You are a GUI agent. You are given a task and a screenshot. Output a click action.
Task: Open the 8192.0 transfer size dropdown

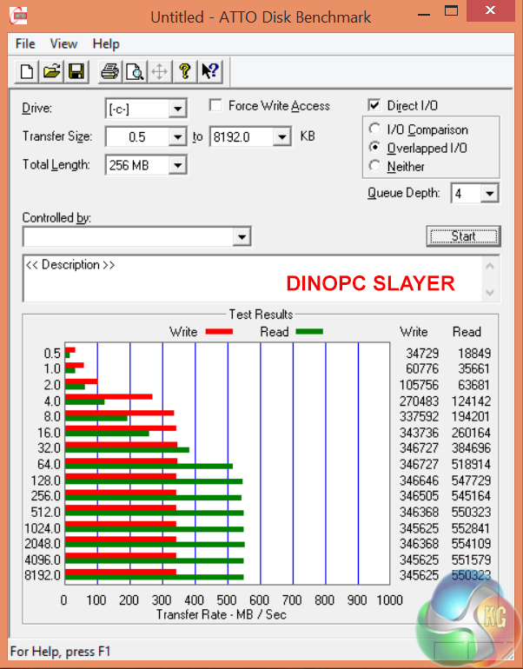(281, 137)
